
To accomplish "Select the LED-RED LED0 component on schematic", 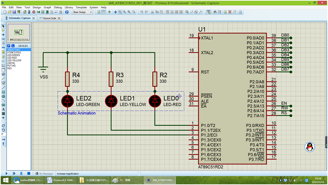I will click(155, 101).
